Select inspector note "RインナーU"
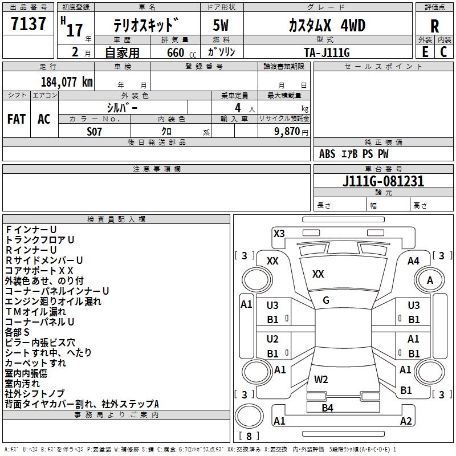 point(31,250)
